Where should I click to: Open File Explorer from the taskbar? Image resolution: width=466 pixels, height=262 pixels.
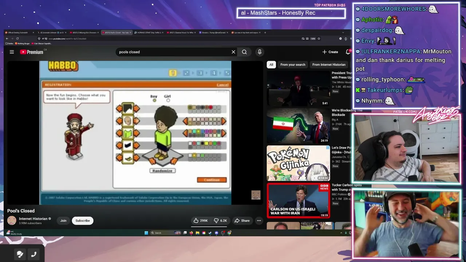tap(197, 233)
